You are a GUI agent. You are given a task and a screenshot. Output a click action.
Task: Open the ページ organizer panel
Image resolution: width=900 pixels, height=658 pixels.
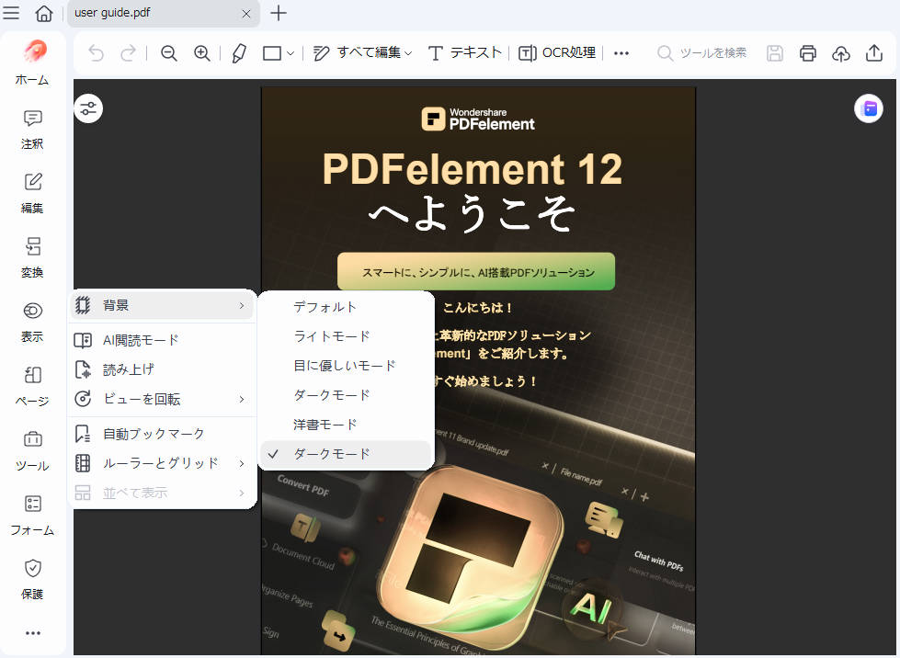(32, 386)
